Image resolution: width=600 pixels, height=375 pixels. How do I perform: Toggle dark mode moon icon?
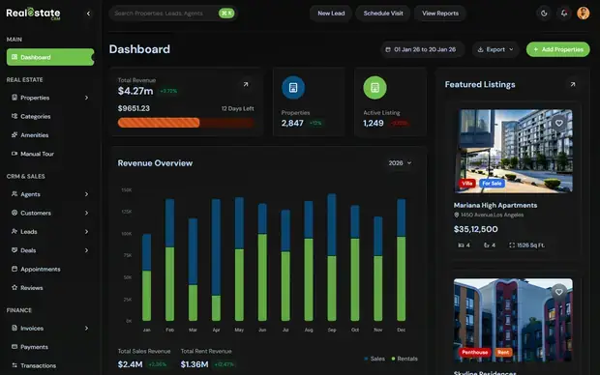click(544, 14)
